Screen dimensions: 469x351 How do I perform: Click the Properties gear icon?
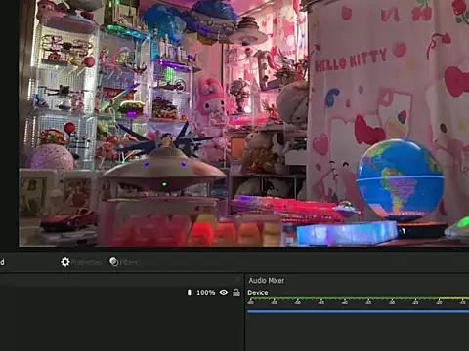(65, 262)
